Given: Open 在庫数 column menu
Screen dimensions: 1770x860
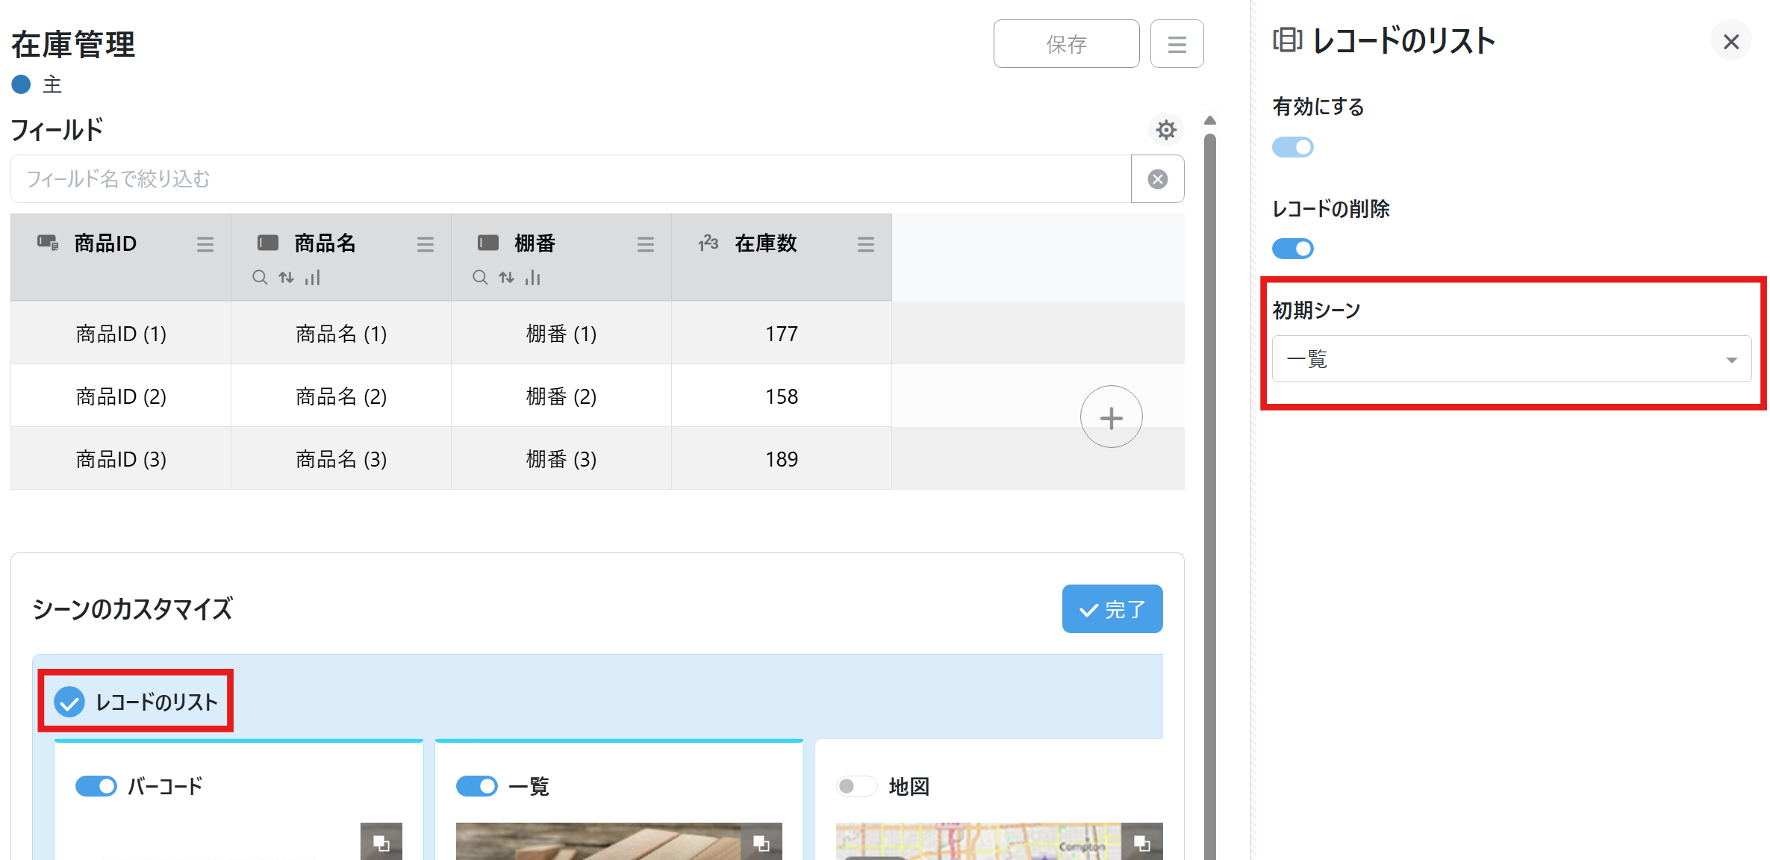Looking at the screenshot, I should 865,245.
